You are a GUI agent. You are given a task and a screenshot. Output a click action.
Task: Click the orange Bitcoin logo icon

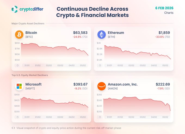pyautogui.click(x=19, y=35)
